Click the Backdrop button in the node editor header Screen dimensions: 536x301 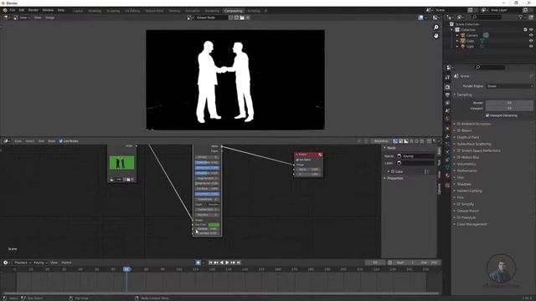point(381,141)
